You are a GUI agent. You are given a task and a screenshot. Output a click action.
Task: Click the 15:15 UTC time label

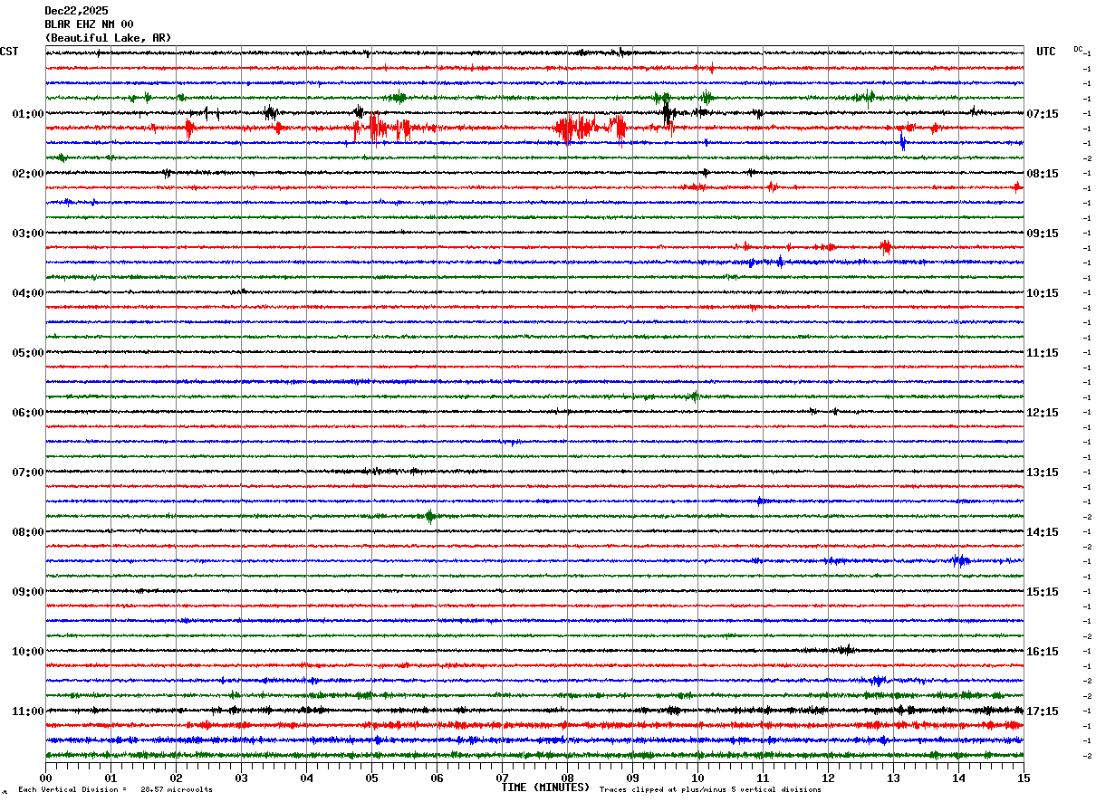coord(1043,591)
